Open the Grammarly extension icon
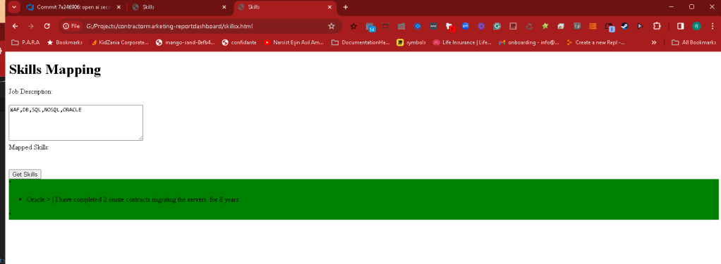The image size is (721, 264). click(497, 26)
